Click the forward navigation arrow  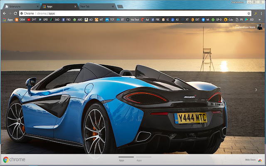click(10, 13)
